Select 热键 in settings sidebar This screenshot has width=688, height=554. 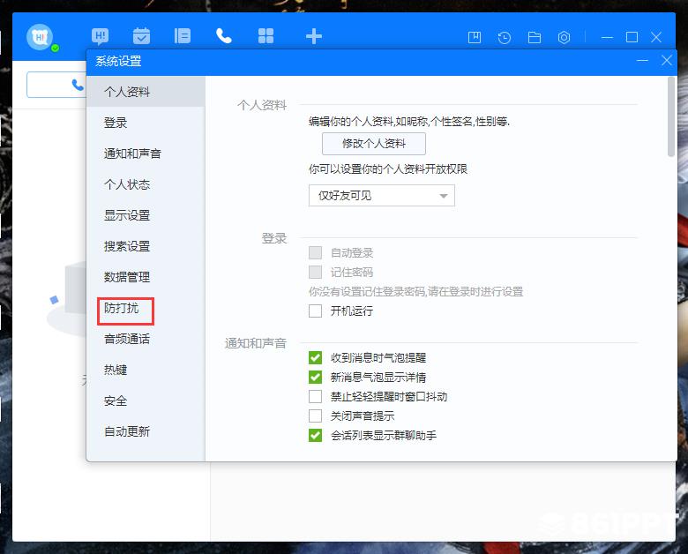146,370
